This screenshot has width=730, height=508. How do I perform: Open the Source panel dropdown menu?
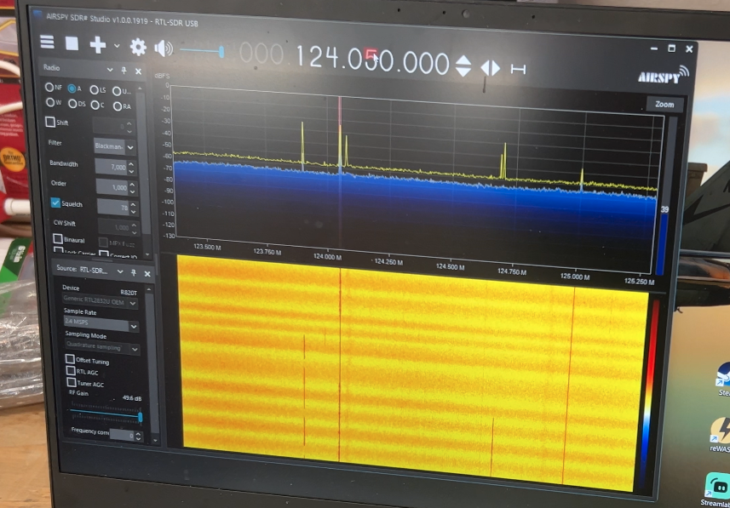120,271
